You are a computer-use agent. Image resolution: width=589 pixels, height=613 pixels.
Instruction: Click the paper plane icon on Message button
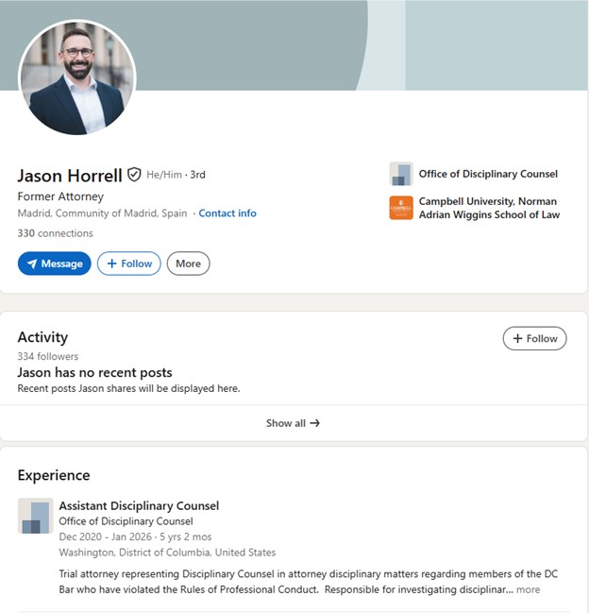pos(32,264)
